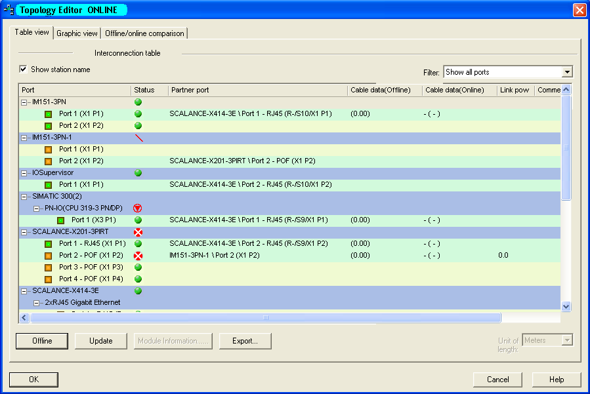Click the Offline button
This screenshot has height=394, width=590.
click(42, 341)
